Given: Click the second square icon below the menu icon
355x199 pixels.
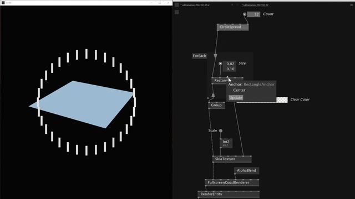Looking at the screenshot, I should coord(176,12).
